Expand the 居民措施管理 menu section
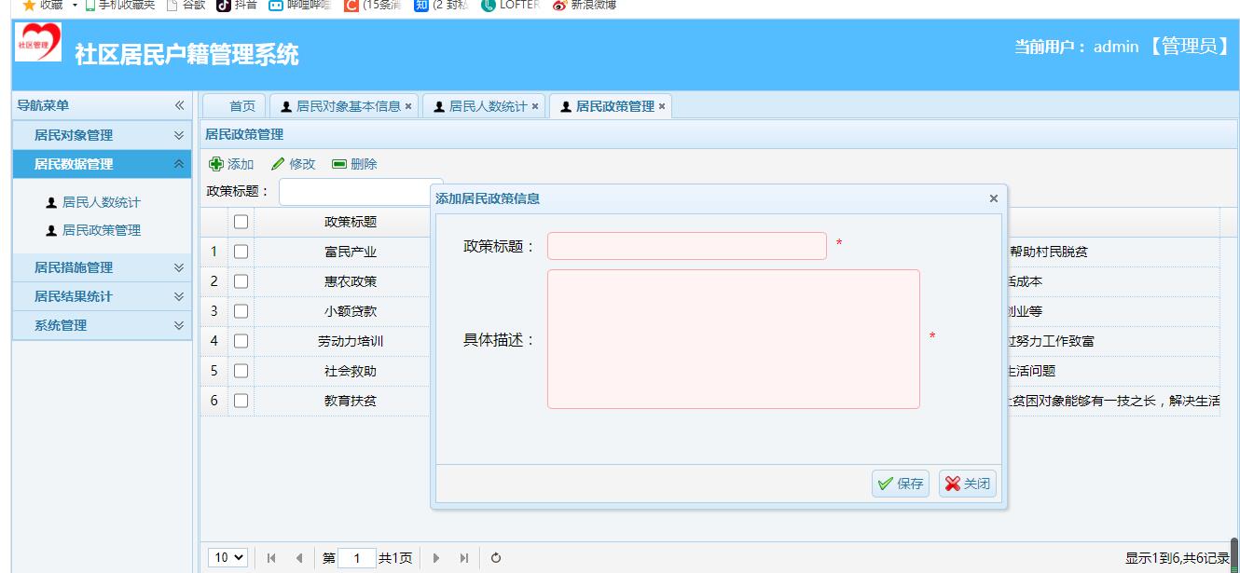Viewport: 1240px width, 573px height. [100, 268]
